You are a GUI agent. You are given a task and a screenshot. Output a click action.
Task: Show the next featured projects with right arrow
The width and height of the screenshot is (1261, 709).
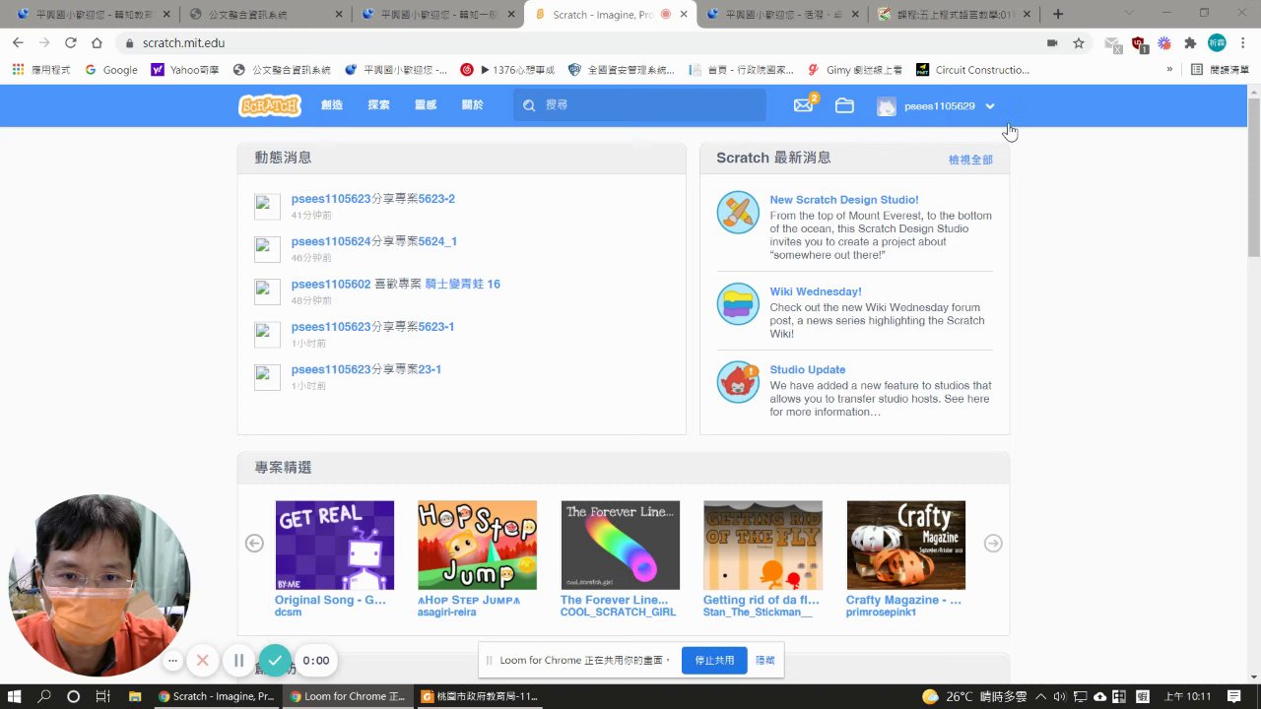(x=993, y=544)
